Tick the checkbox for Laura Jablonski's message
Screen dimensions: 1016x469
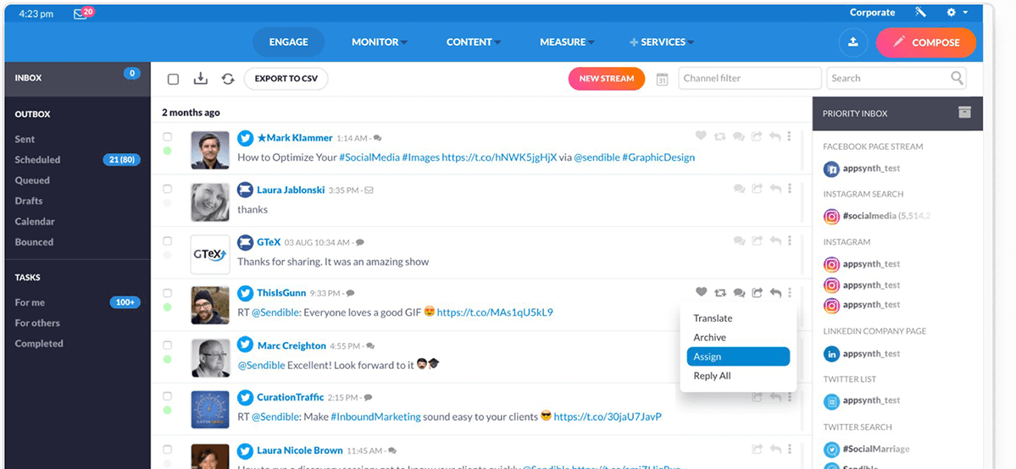click(x=167, y=189)
